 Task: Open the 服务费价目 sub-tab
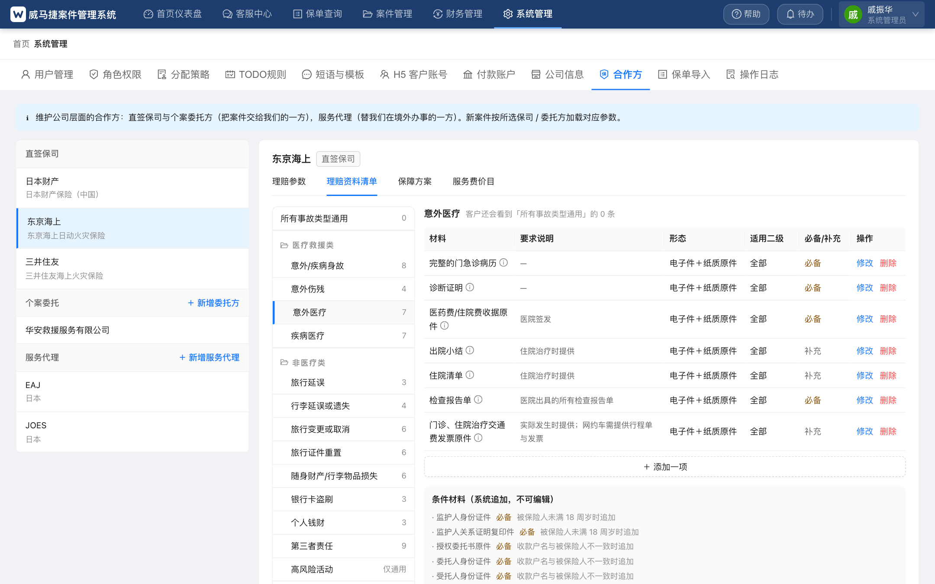[474, 181]
